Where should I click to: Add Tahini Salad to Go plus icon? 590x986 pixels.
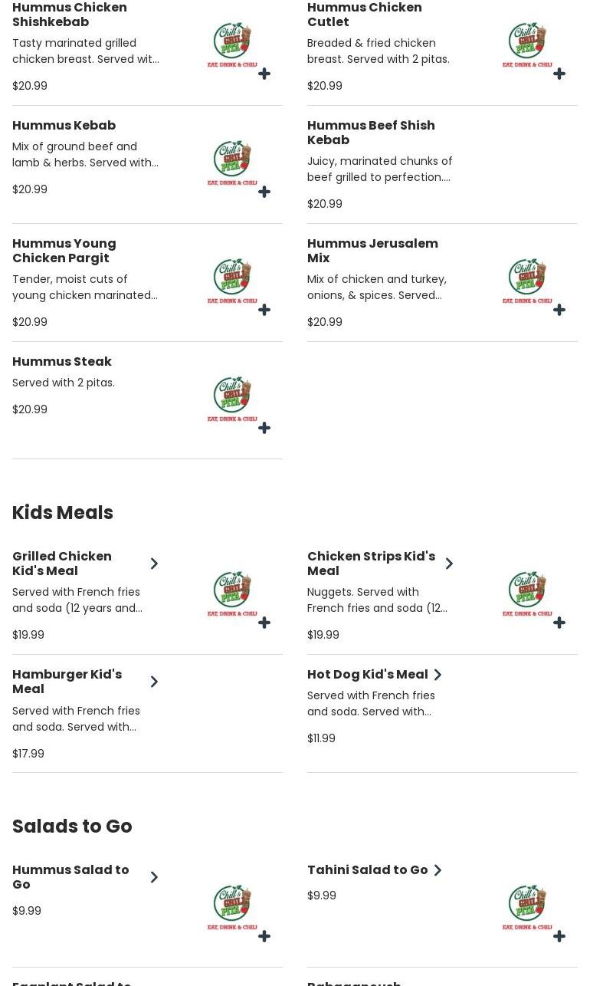click(559, 936)
